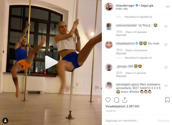This screenshot has width=172, height=125.
Task: Save the post with the bookmark icon
Action: [168, 100]
